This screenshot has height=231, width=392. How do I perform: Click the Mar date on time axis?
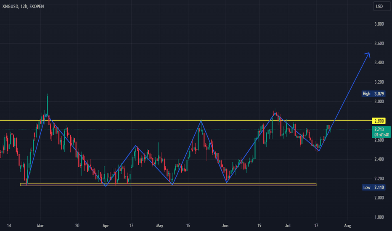tap(40, 226)
